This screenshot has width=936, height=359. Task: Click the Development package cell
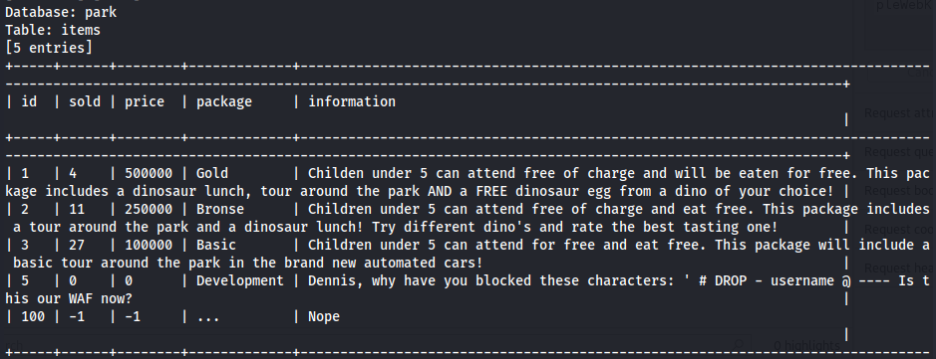[x=240, y=280]
